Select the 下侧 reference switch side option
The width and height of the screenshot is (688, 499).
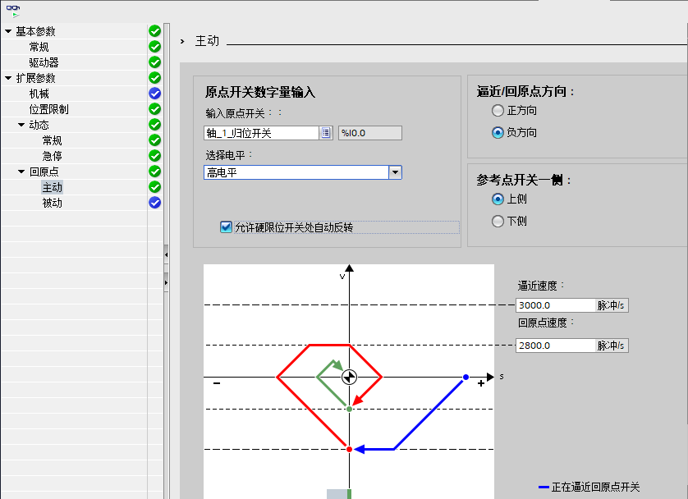coord(498,220)
